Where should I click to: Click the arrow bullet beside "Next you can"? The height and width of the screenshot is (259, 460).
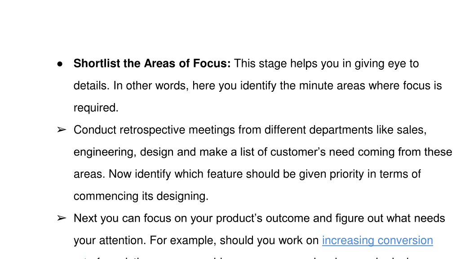click(62, 218)
